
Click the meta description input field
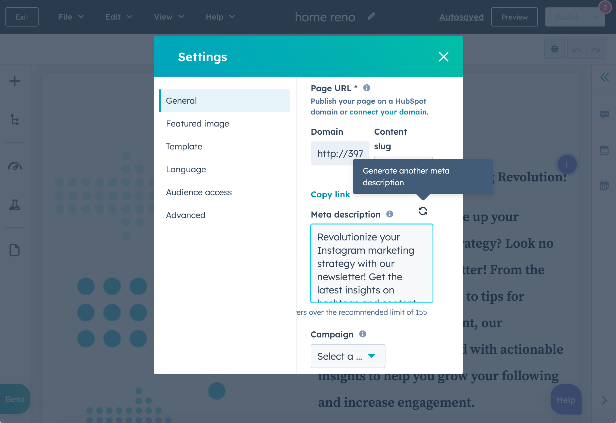coord(372,263)
